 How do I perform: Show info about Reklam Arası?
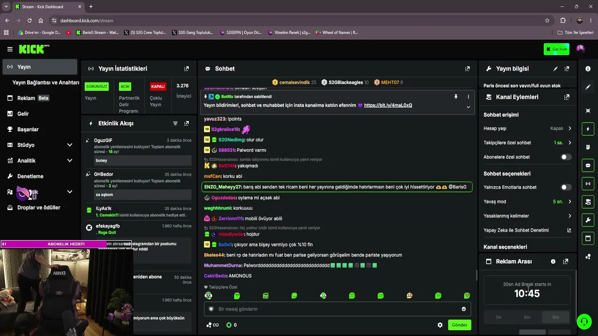tap(553, 262)
